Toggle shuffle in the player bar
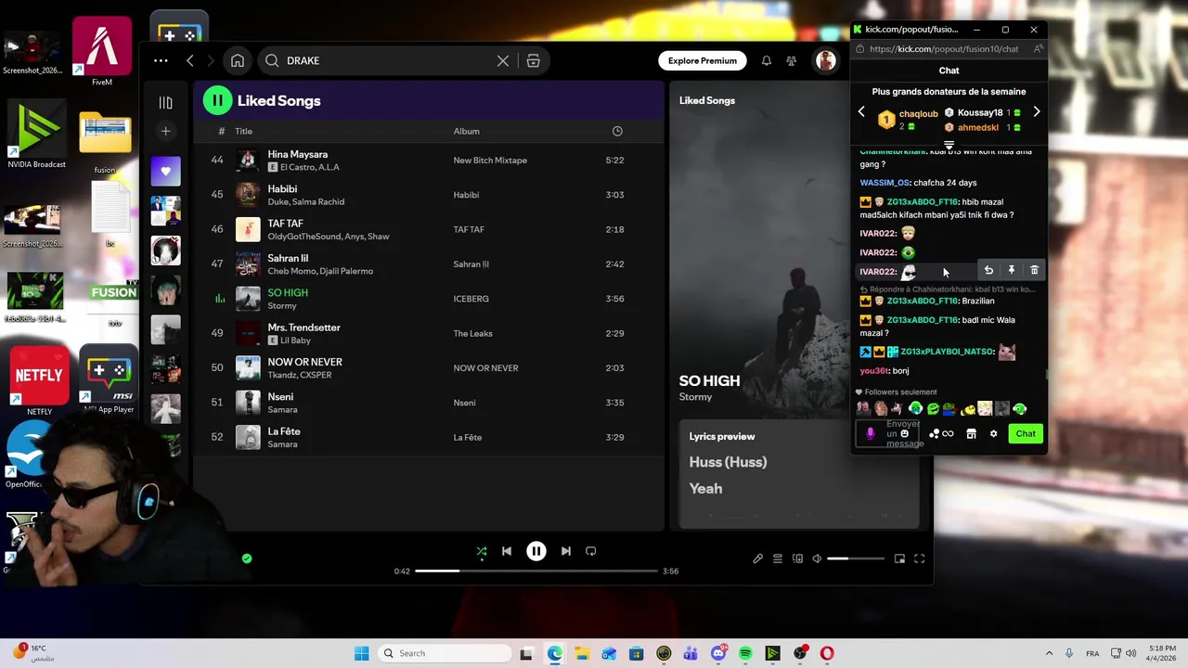1188x668 pixels. (482, 551)
